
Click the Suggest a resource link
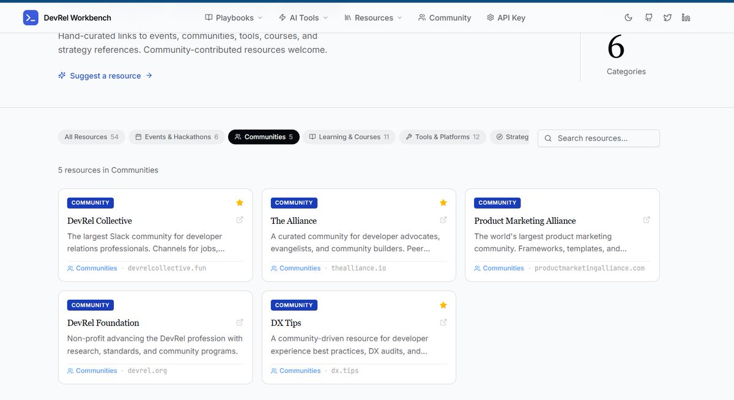(x=105, y=76)
